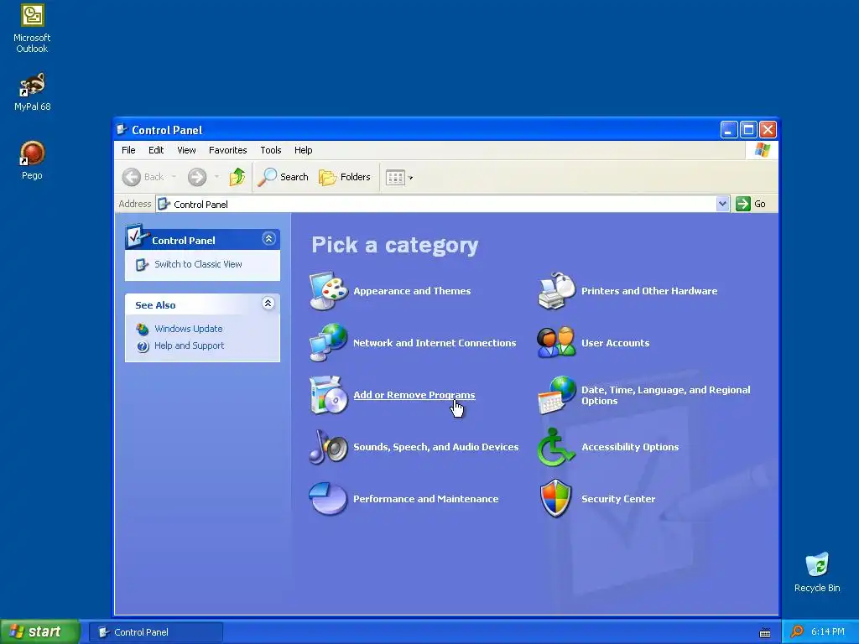Click the Sounds, Speech, and Audio Devices icon
Screen dimensions: 859x644
[x=328, y=447]
